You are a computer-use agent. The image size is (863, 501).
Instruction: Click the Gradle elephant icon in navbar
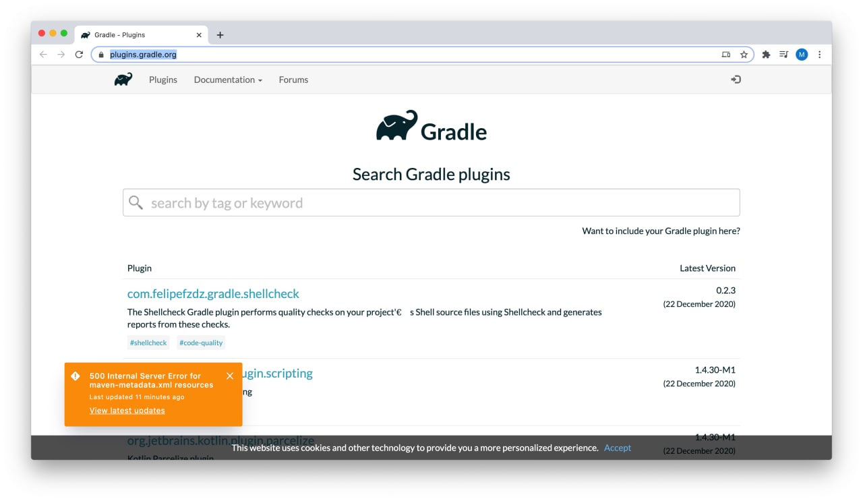pos(123,80)
